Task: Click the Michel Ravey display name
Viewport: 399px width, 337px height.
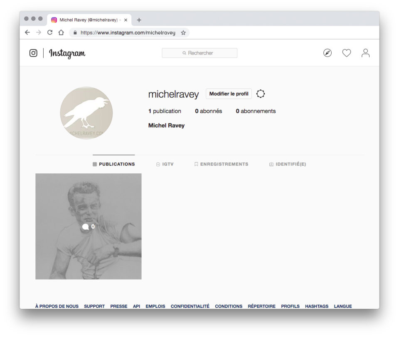Action: 166,125
